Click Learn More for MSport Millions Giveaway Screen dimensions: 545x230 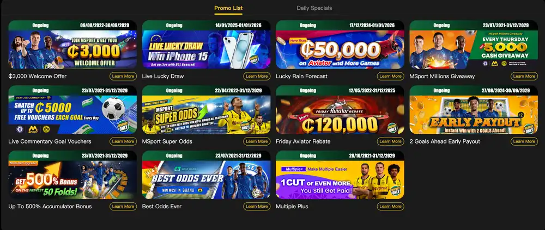click(524, 76)
